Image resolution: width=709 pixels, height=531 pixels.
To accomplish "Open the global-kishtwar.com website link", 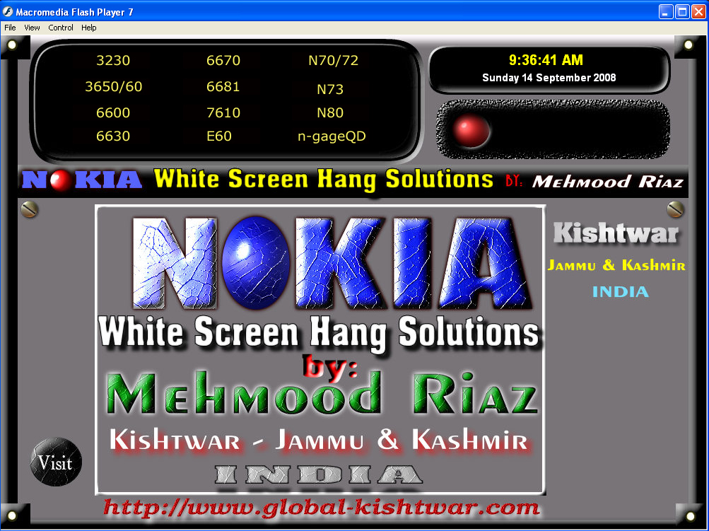I will 322,508.
